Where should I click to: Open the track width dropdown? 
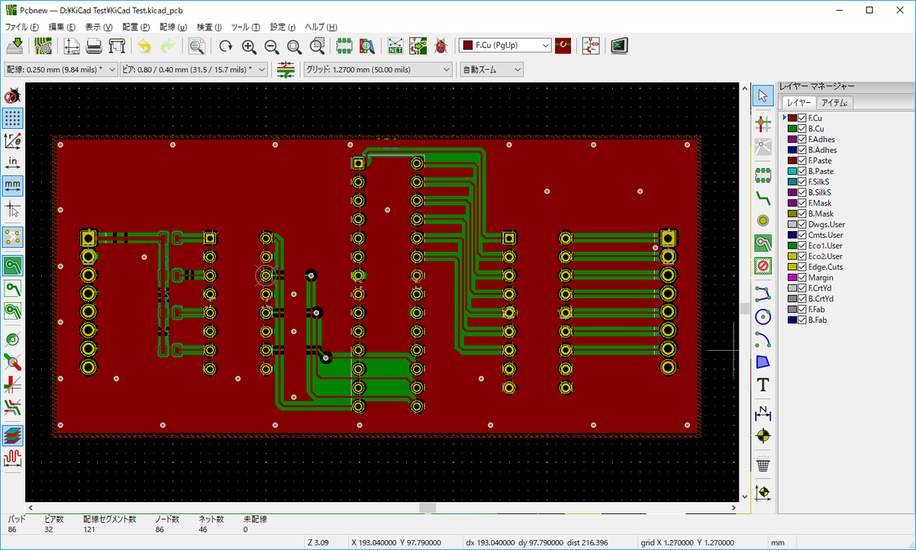coord(61,69)
